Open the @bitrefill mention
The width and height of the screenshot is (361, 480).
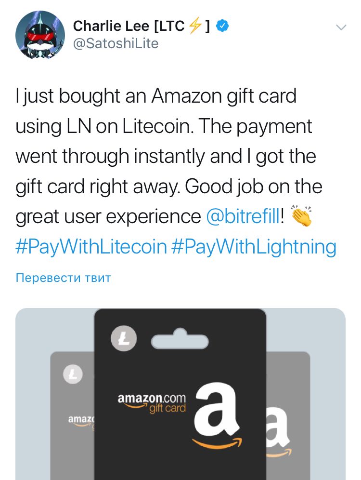click(x=243, y=217)
